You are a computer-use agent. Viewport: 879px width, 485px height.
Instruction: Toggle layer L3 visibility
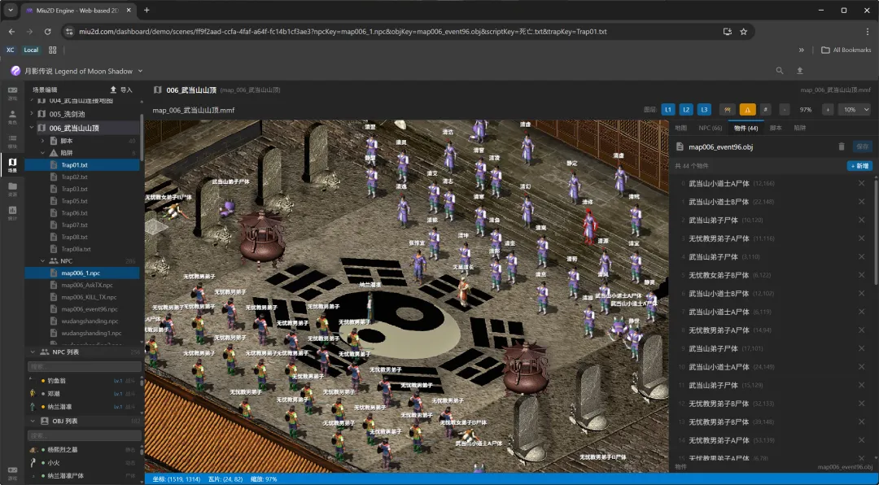705,110
